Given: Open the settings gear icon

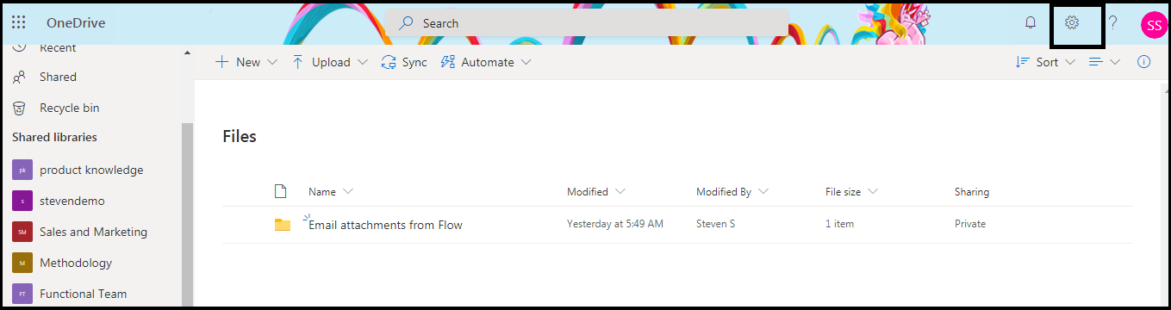Looking at the screenshot, I should tap(1072, 22).
